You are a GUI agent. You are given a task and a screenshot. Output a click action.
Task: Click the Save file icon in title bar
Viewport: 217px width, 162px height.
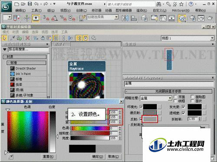point(30,4)
